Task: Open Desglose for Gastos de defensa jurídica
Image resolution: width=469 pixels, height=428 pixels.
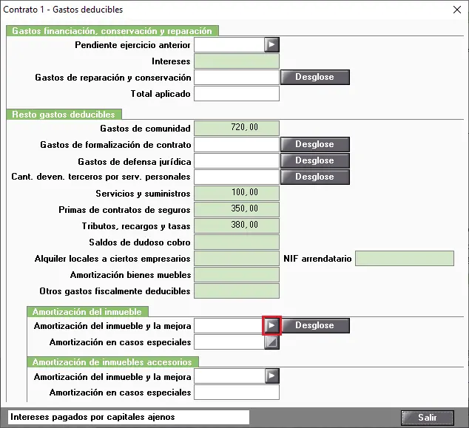Action: (x=315, y=161)
